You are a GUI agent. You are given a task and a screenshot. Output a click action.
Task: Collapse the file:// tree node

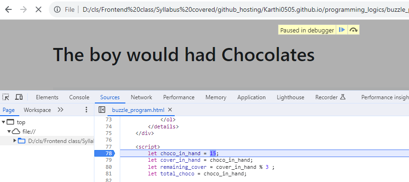pos(9,132)
